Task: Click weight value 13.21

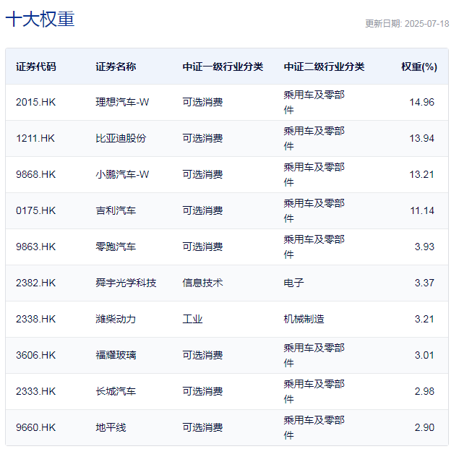Action: 421,174
